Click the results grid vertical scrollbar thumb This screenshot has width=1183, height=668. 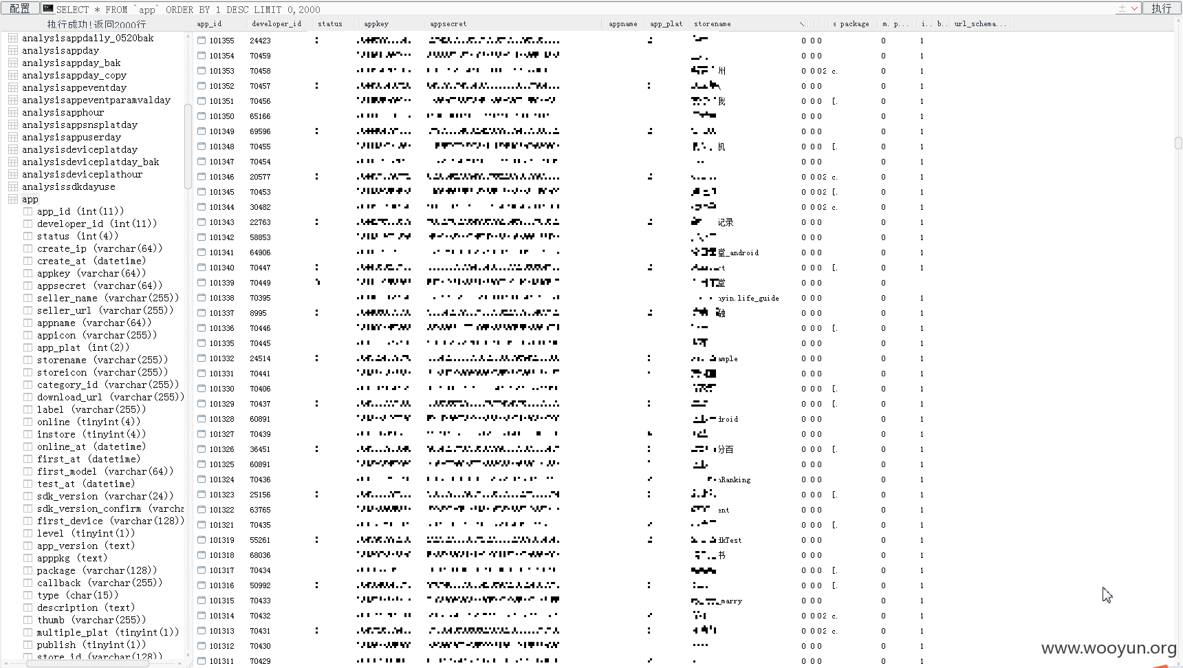(x=1178, y=142)
